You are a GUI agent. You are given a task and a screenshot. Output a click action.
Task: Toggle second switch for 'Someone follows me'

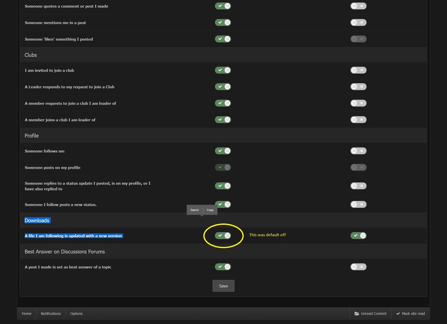pyautogui.click(x=358, y=151)
